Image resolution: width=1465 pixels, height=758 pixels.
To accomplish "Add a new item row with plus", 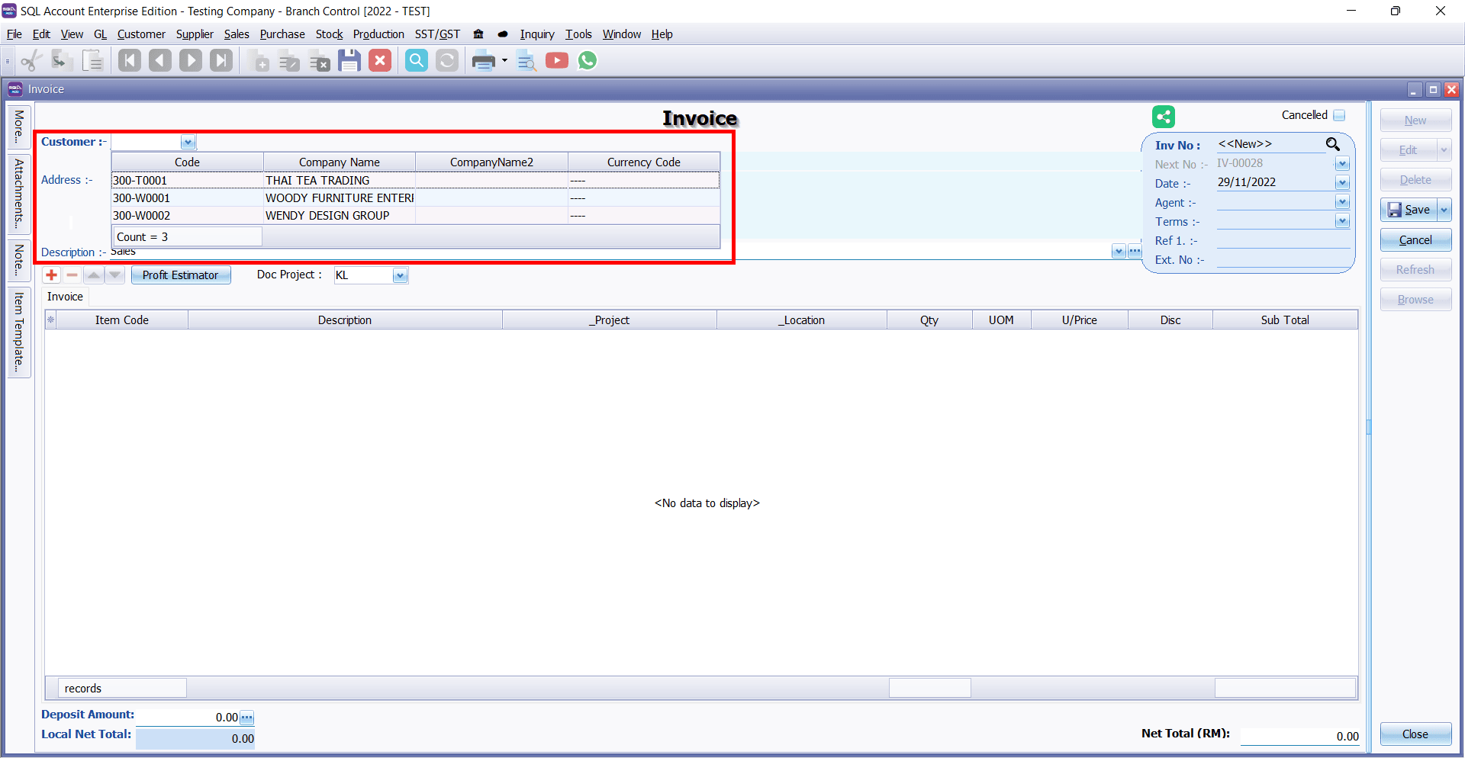I will (52, 275).
